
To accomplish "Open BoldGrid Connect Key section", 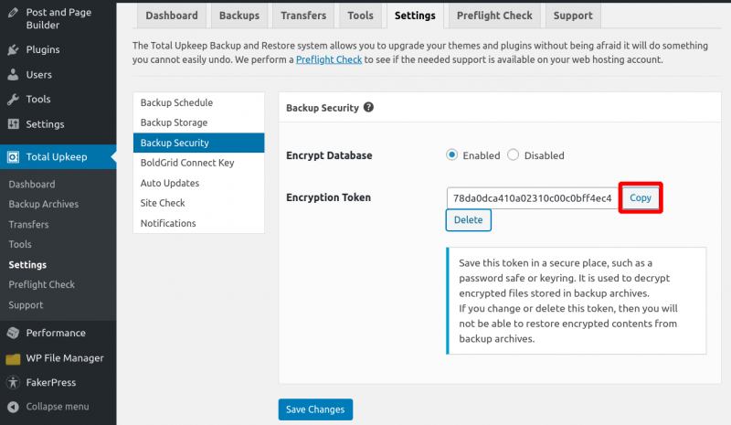I will [198, 163].
